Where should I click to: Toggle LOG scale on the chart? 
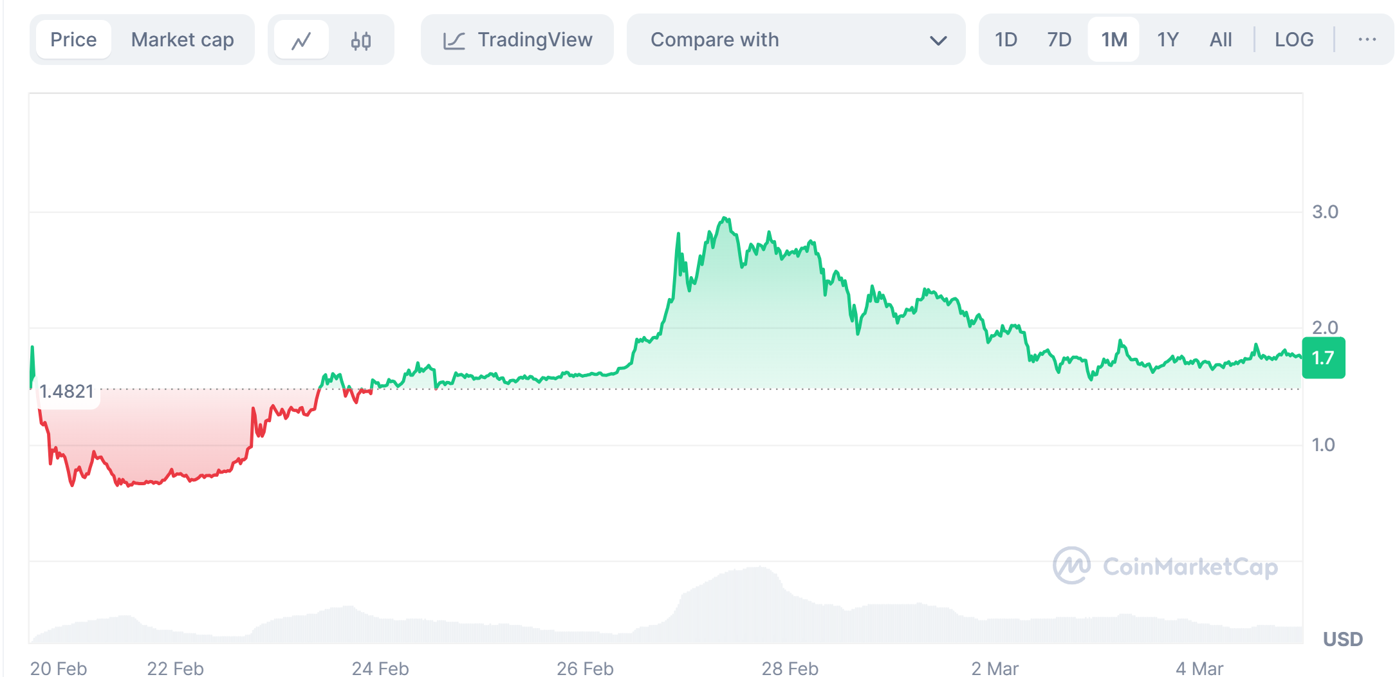1294,40
